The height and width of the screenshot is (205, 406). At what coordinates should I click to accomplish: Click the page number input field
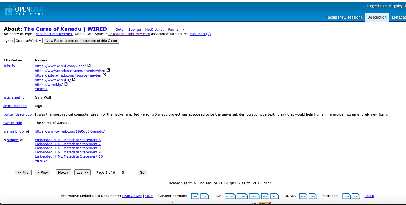pos(127,172)
